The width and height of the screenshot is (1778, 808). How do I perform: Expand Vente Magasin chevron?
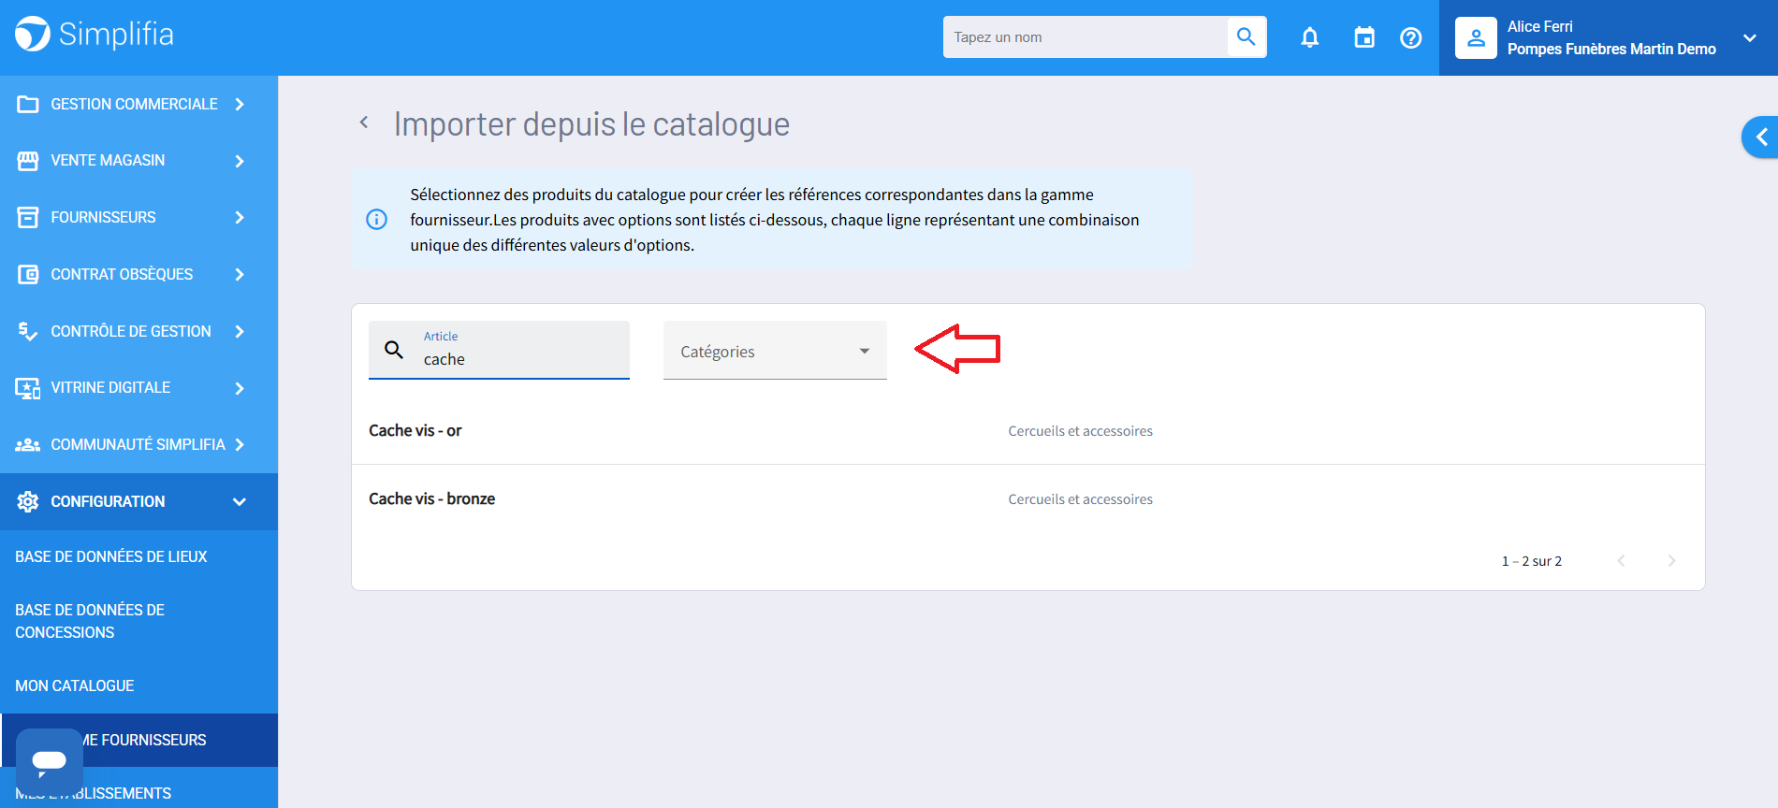[240, 161]
